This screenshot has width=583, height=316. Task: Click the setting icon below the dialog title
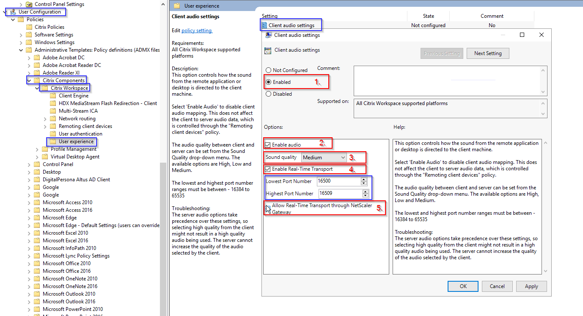tap(268, 50)
